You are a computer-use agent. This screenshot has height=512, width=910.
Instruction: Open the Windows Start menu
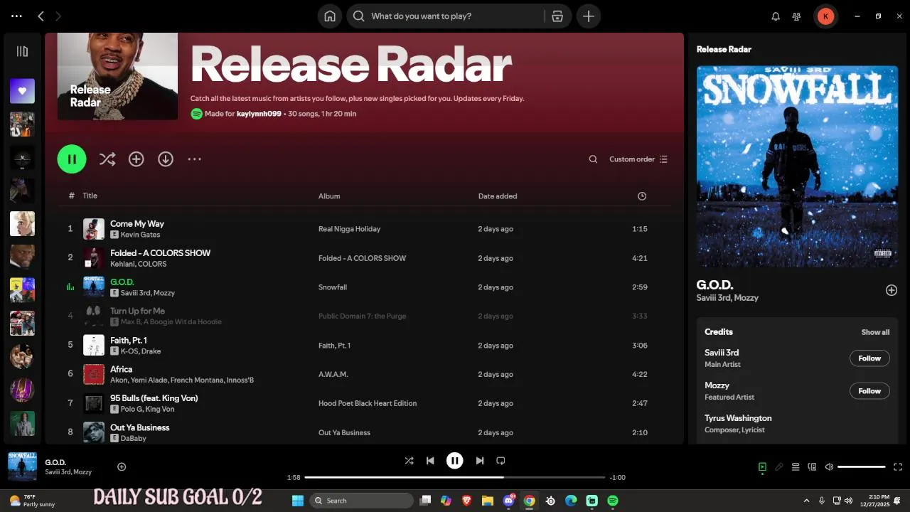[297, 501]
